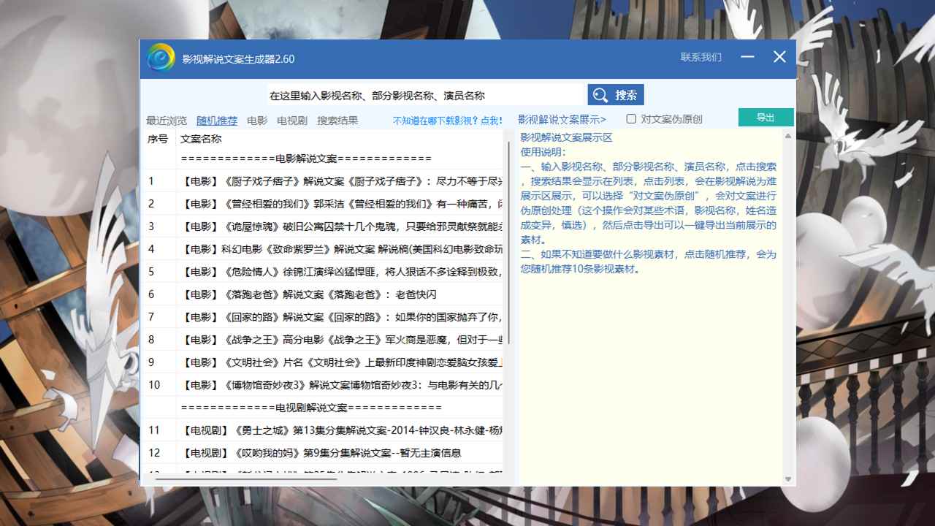935x526 pixels.
Task: Switch to the 随机推荐 tab
Action: point(217,121)
